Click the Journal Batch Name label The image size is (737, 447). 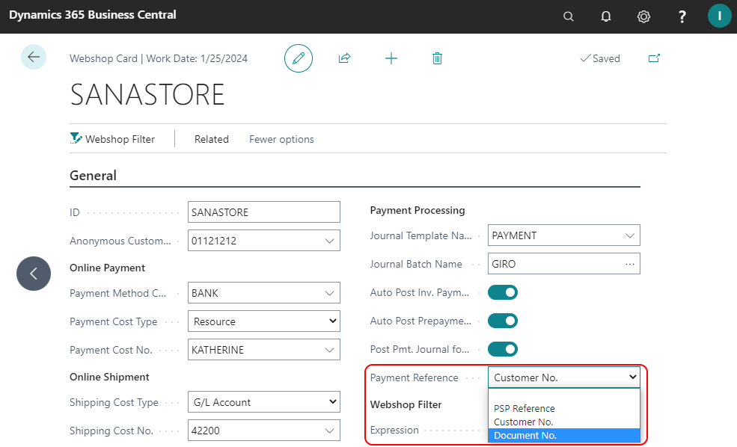coord(416,264)
